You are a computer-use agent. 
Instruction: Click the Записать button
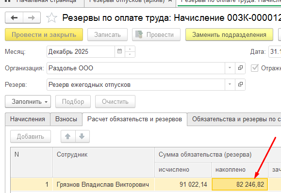107,34
